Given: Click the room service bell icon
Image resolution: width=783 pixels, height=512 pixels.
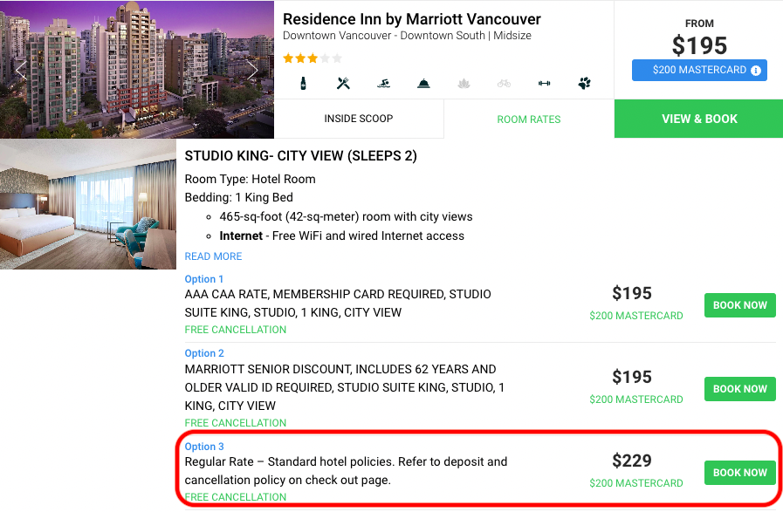Looking at the screenshot, I should click(x=423, y=84).
